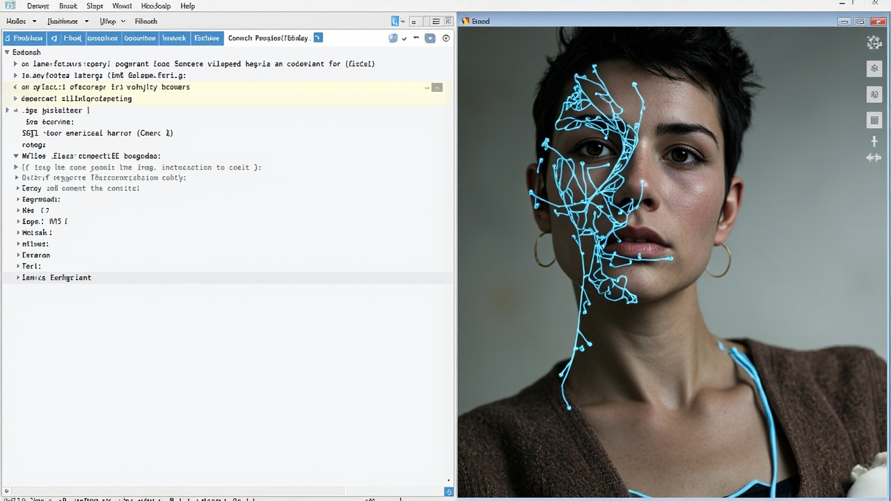Select the 'Terl:' tree row

[x=31, y=267]
